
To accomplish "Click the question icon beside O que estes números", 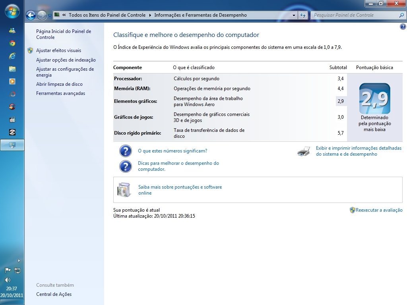I will 125,151.
